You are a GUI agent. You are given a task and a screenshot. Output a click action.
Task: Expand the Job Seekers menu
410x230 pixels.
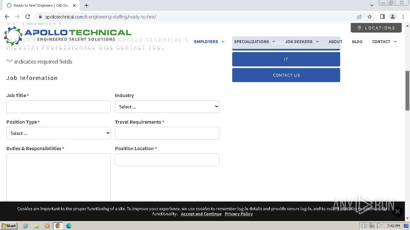(302, 42)
